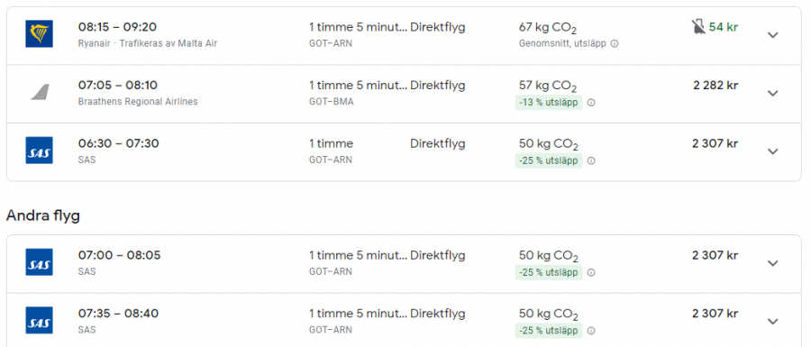This screenshot has height=347, width=811.
Task: Click SAS logo on the 07:00 flight
Action: (x=40, y=262)
